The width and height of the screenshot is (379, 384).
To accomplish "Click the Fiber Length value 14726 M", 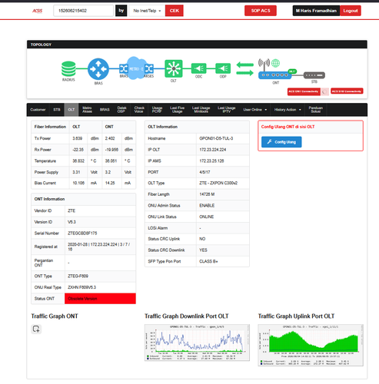I will click(x=207, y=194).
